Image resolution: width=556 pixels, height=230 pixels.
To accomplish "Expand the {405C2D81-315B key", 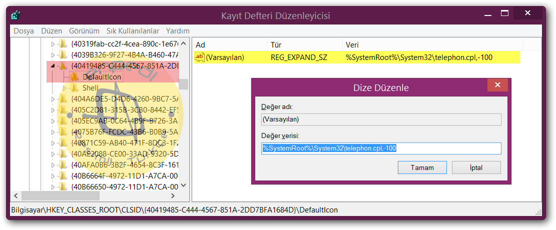I will [53, 110].
